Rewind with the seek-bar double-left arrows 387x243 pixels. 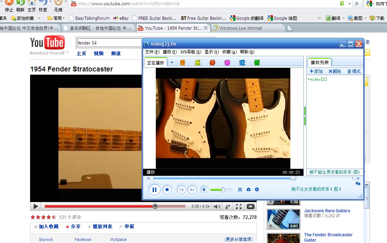[148, 178]
